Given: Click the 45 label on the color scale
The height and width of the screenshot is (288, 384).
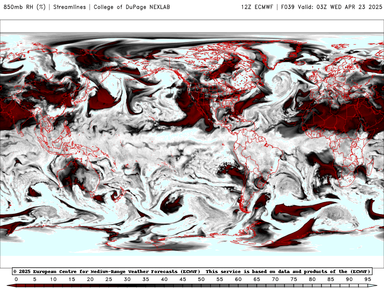Looking at the screenshot, I should [183, 279].
